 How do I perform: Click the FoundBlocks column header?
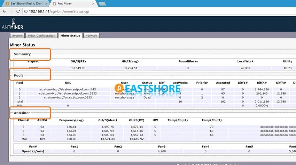(188, 61)
